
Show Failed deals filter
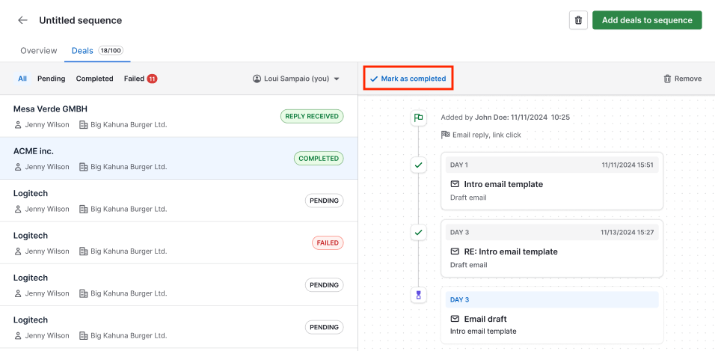point(140,79)
